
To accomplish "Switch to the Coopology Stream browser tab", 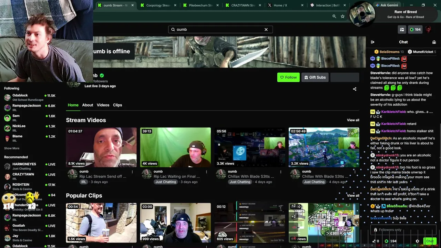I will pyautogui.click(x=158, y=5).
